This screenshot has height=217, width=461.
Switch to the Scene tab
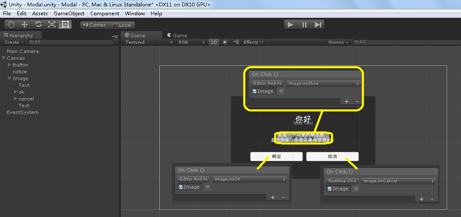pos(142,35)
